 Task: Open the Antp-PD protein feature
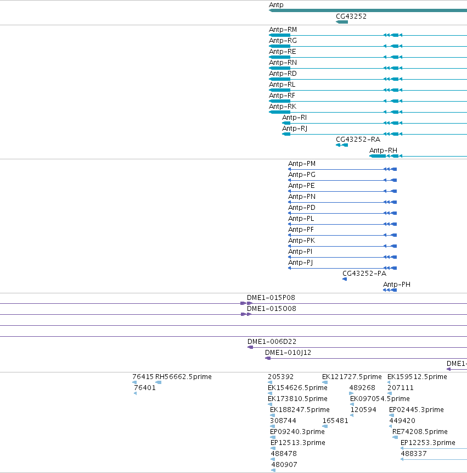click(x=302, y=208)
